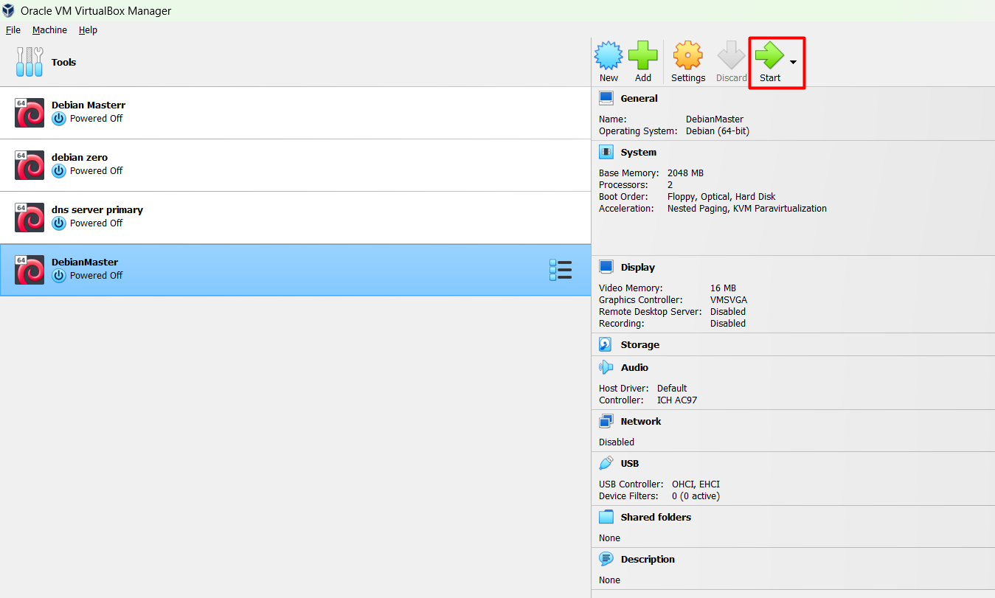Click None under Shared folders

click(609, 538)
